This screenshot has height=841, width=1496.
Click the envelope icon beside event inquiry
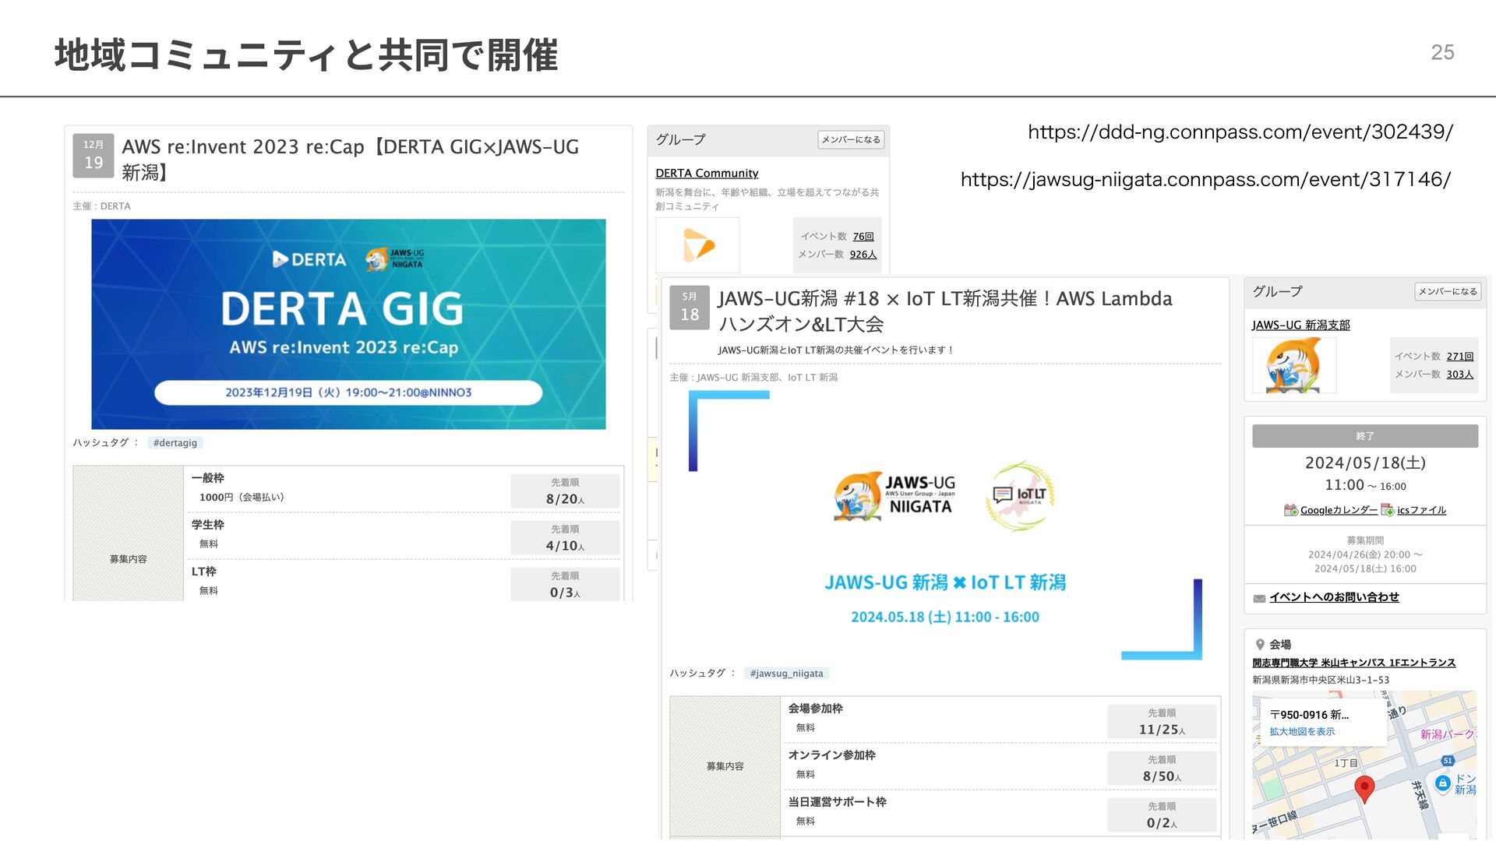(1259, 598)
